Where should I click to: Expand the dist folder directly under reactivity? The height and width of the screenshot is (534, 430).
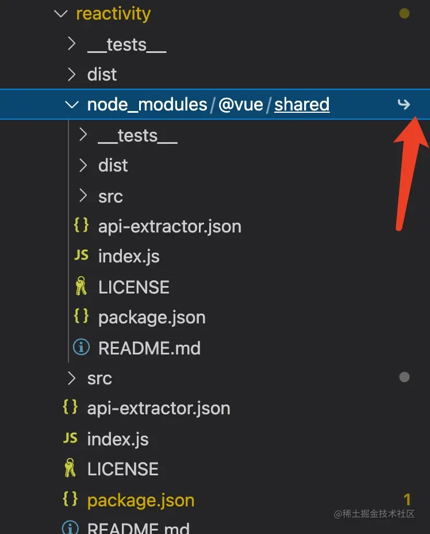(72, 74)
